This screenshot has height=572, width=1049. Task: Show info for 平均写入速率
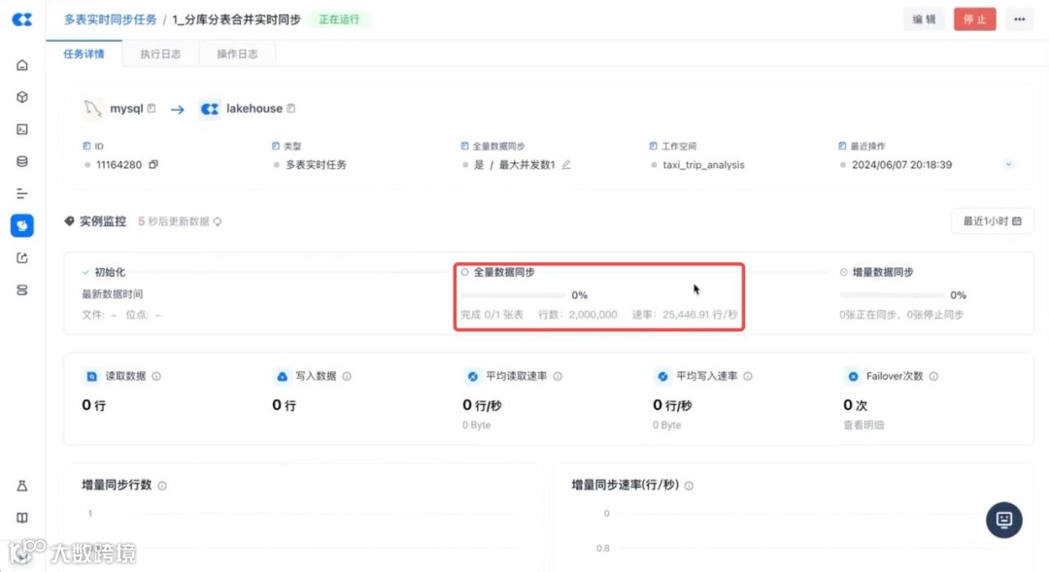(x=748, y=377)
